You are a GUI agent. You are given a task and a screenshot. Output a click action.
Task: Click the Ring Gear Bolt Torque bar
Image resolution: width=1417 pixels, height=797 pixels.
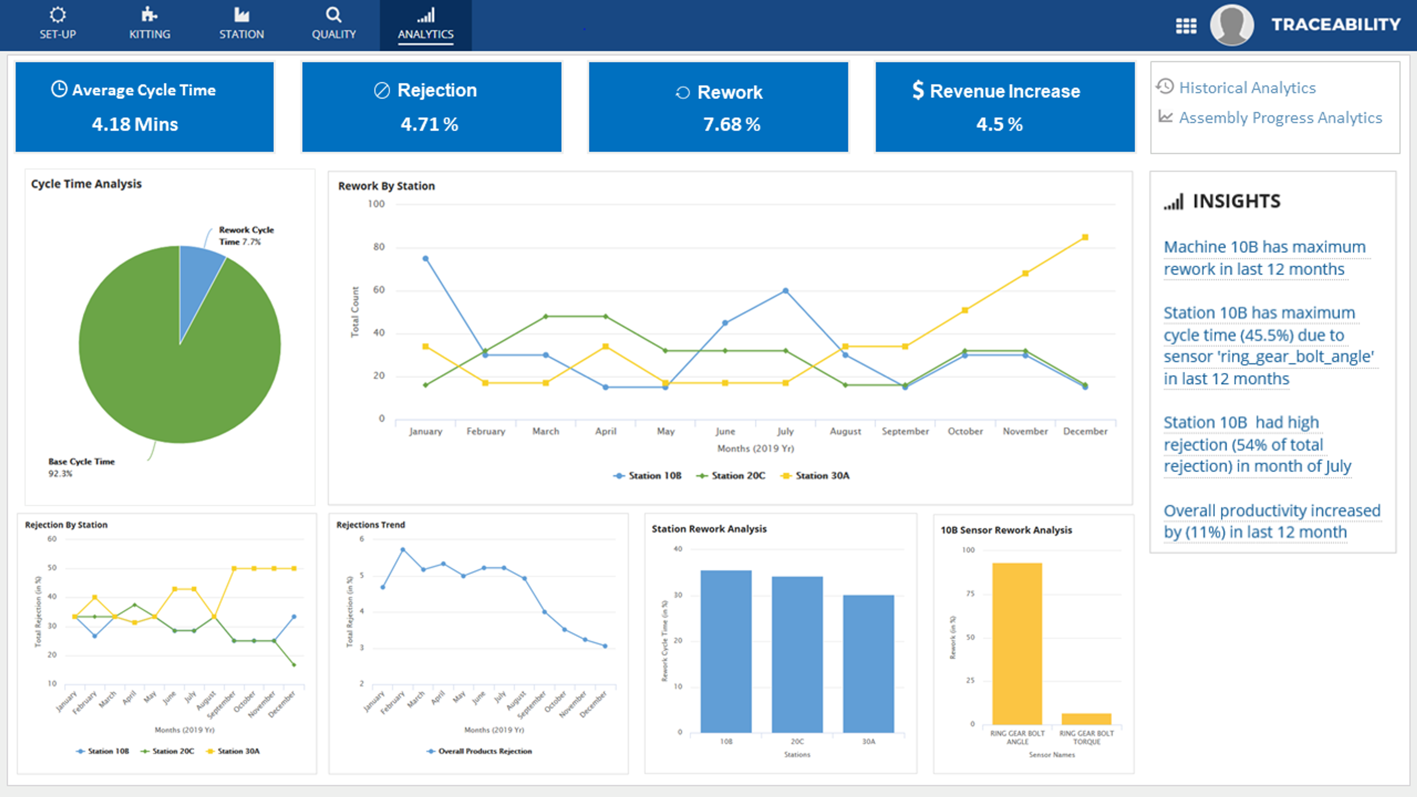point(1086,719)
